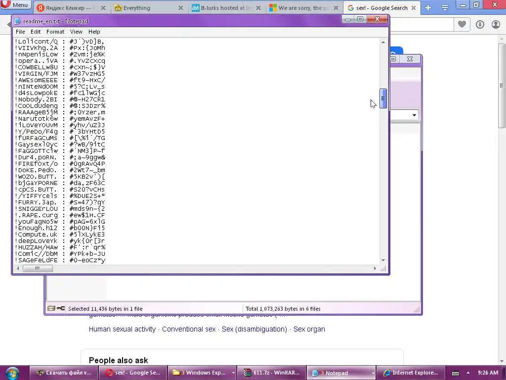Open the Notepad View menu
506x380 pixels.
[x=76, y=32]
